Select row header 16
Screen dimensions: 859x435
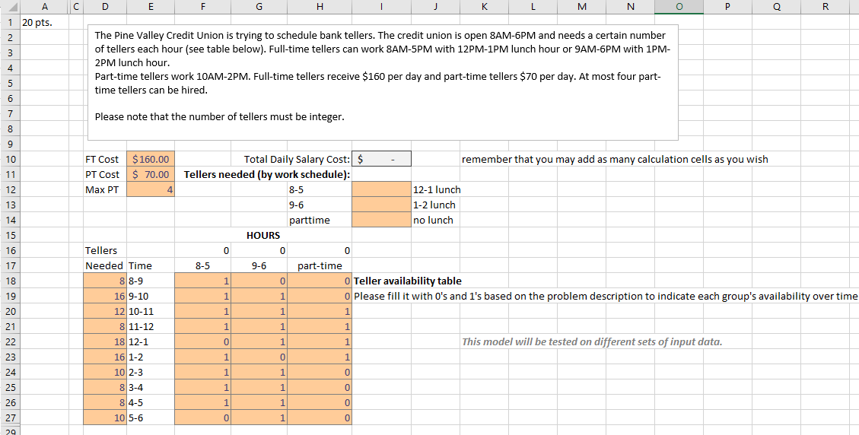coord(9,251)
